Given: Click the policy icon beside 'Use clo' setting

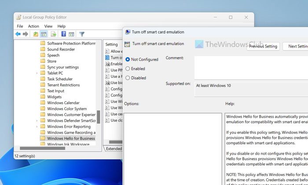Looking at the screenshot, I should point(107,120).
